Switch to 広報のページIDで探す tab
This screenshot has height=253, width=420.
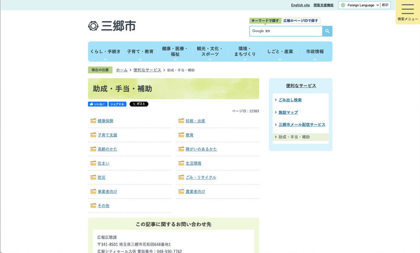(300, 21)
